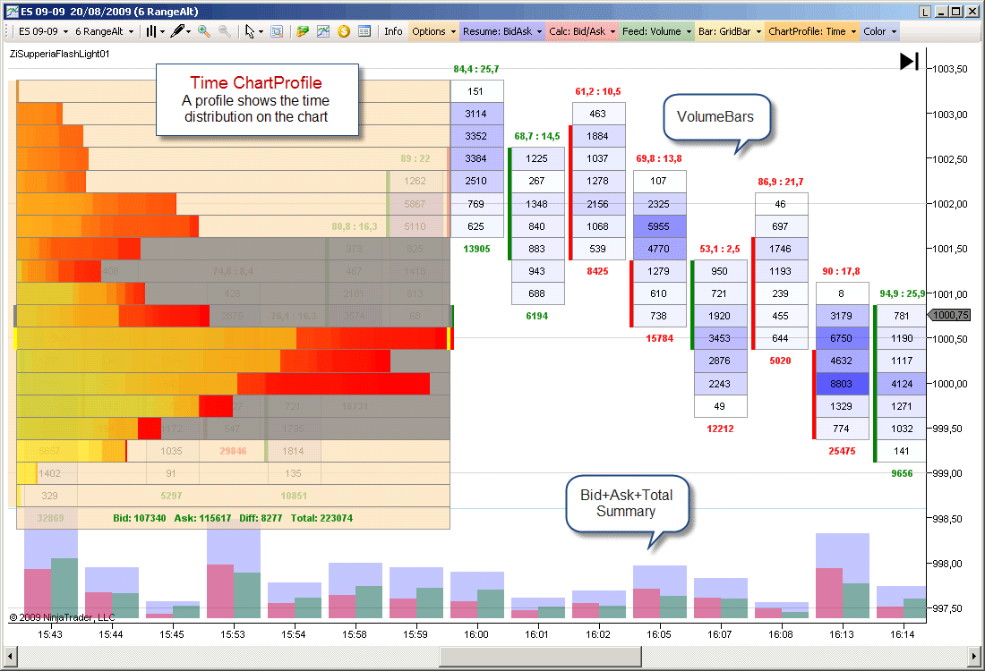Click the green 9656 bar total

point(902,474)
